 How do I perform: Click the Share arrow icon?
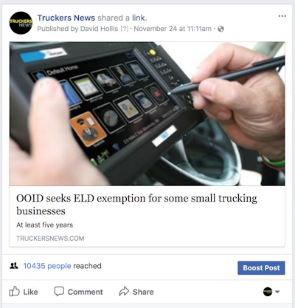click(x=124, y=291)
